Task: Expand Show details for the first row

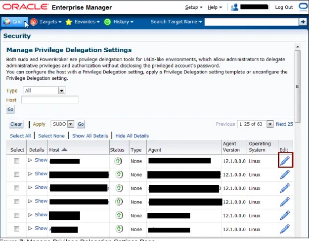Action: (x=38, y=160)
